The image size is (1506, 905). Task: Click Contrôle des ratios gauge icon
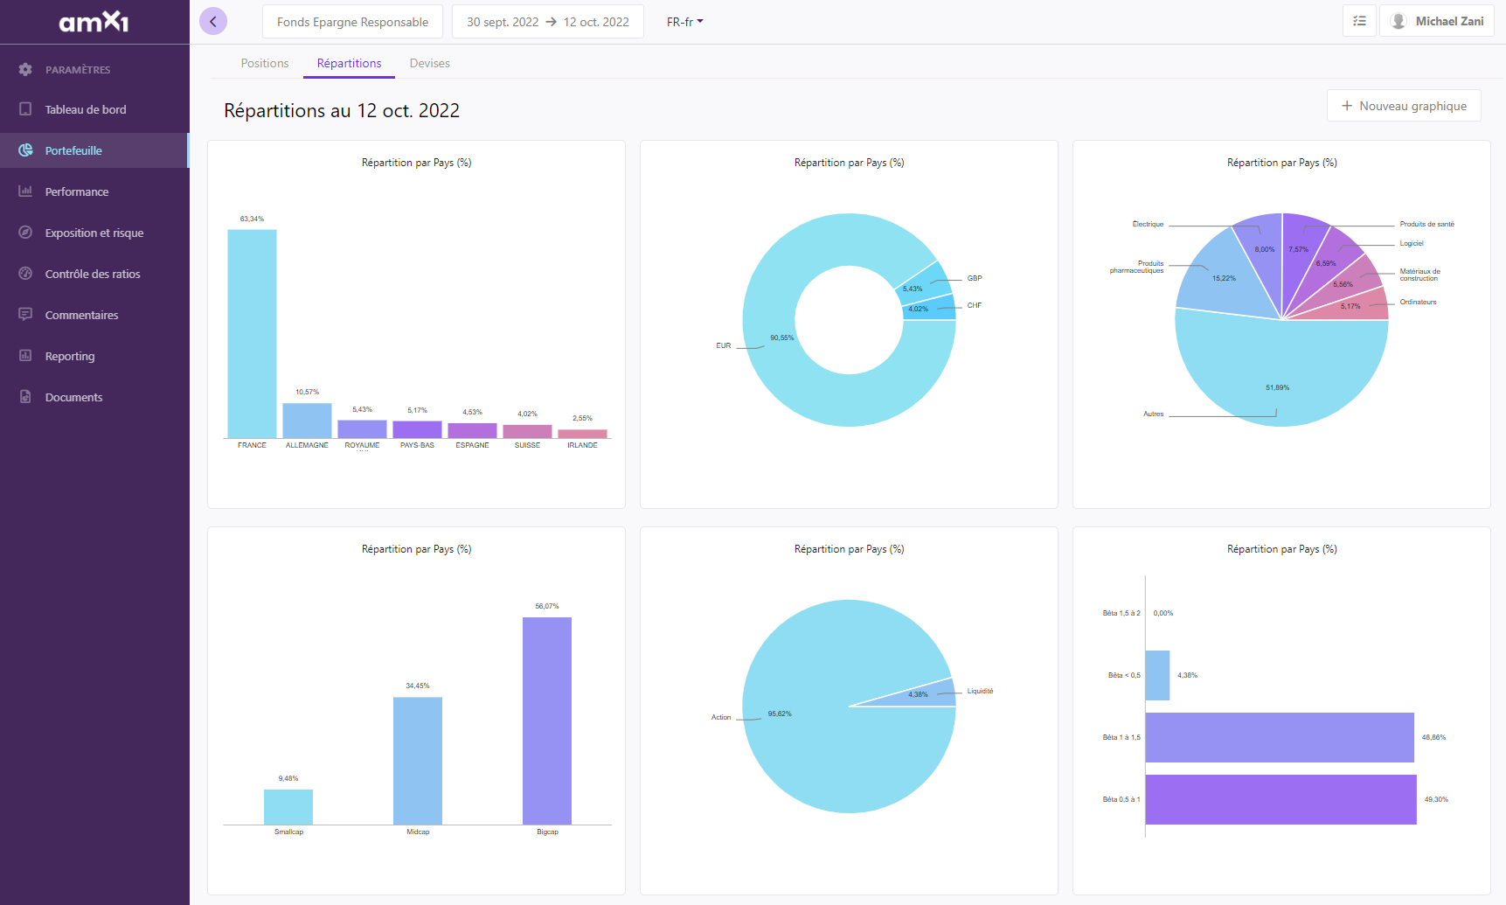(x=25, y=274)
